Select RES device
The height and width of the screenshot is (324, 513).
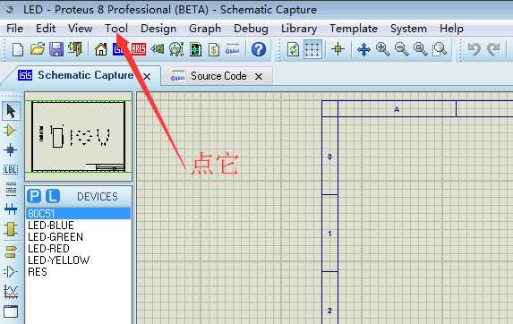click(38, 272)
